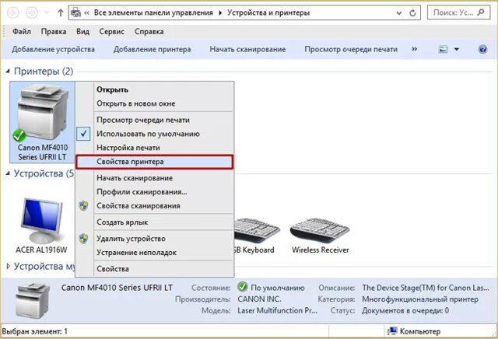Click breadcrumb Устройства и принтеры
498x339 pixels.
click(x=268, y=13)
